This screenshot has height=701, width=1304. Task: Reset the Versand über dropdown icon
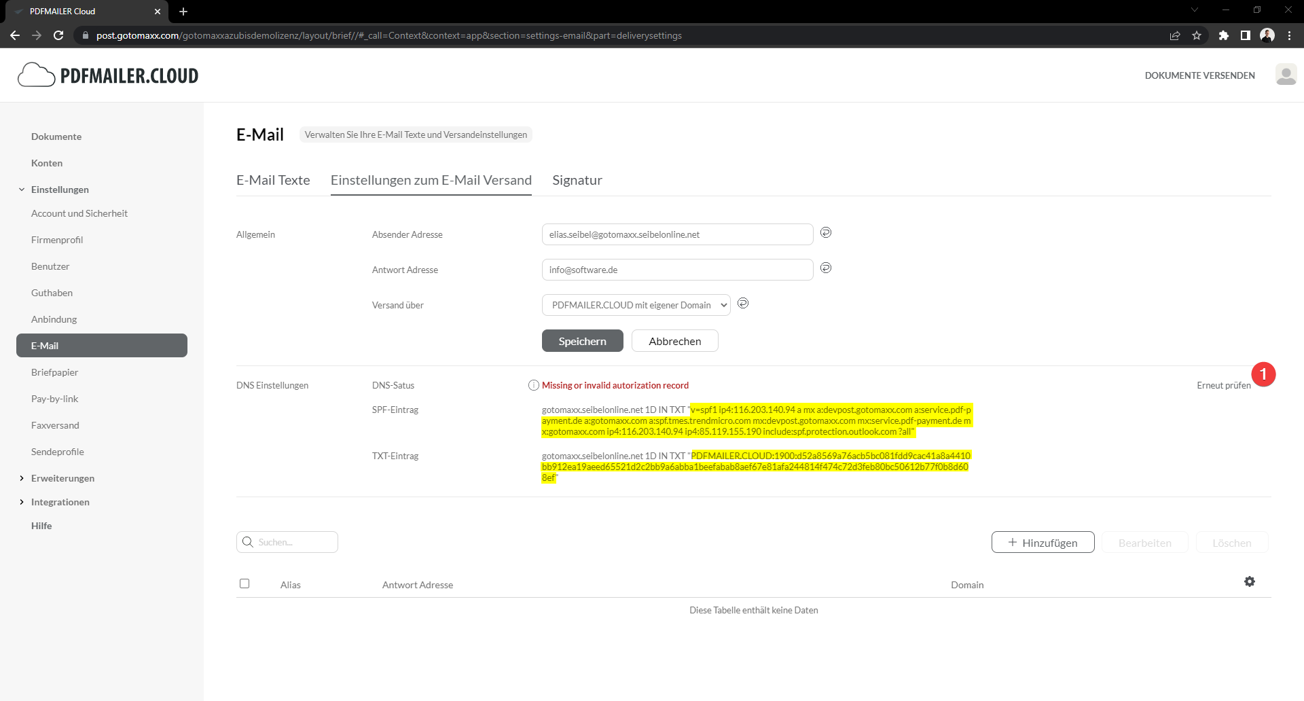743,304
